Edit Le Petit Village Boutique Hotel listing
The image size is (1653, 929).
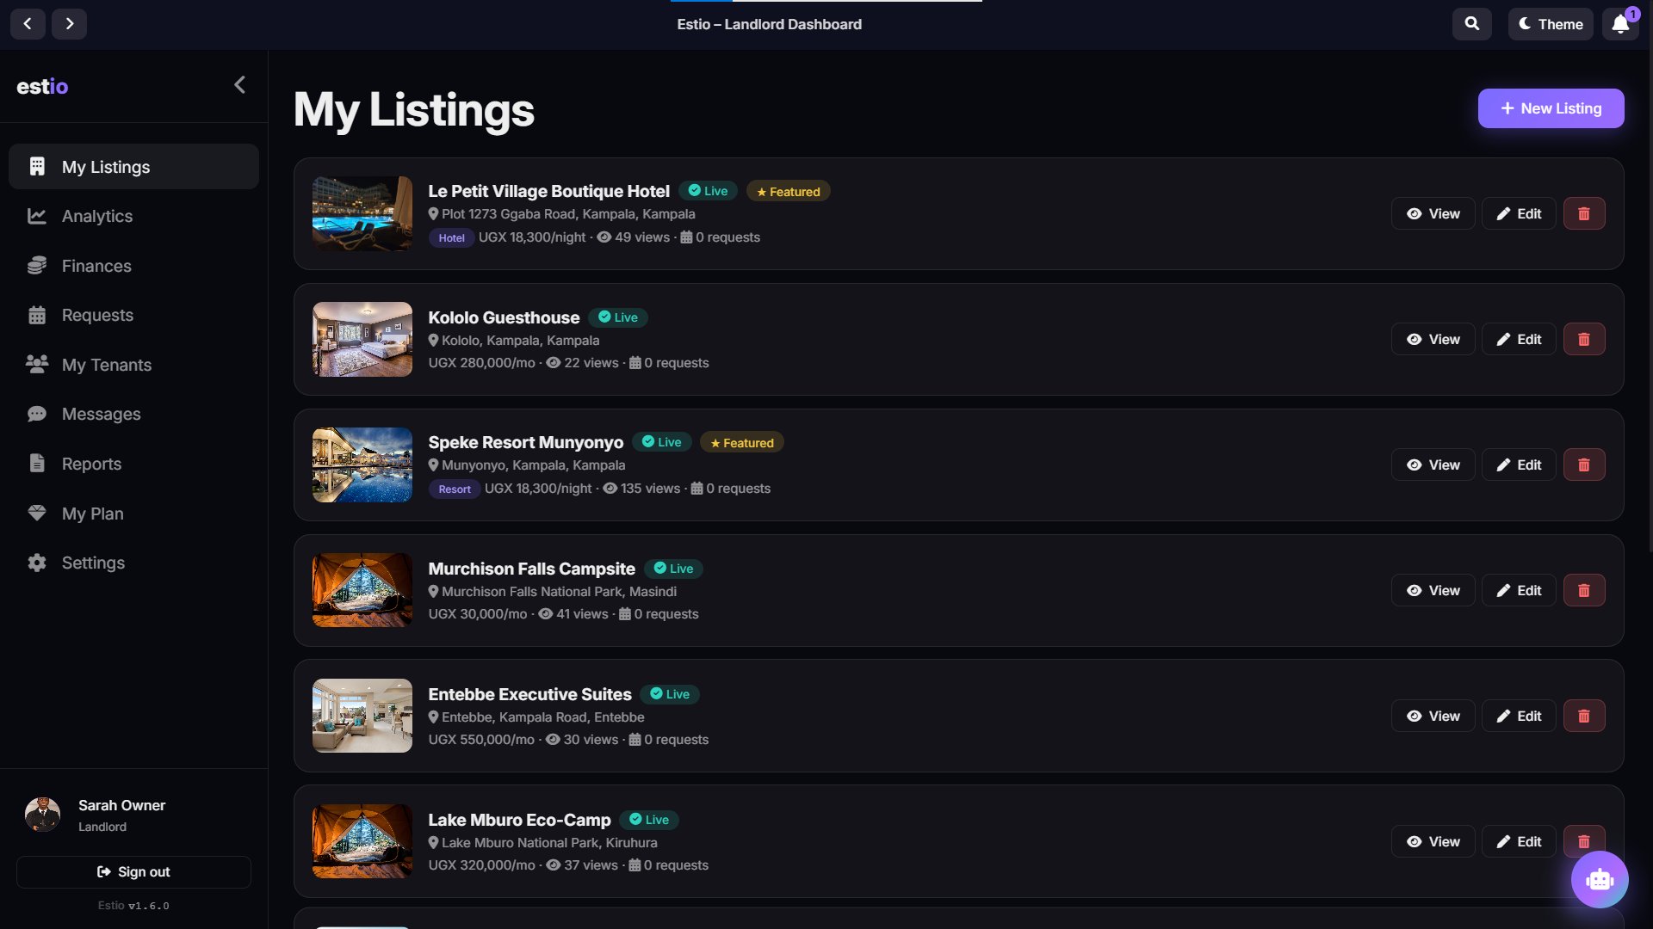[x=1518, y=213]
